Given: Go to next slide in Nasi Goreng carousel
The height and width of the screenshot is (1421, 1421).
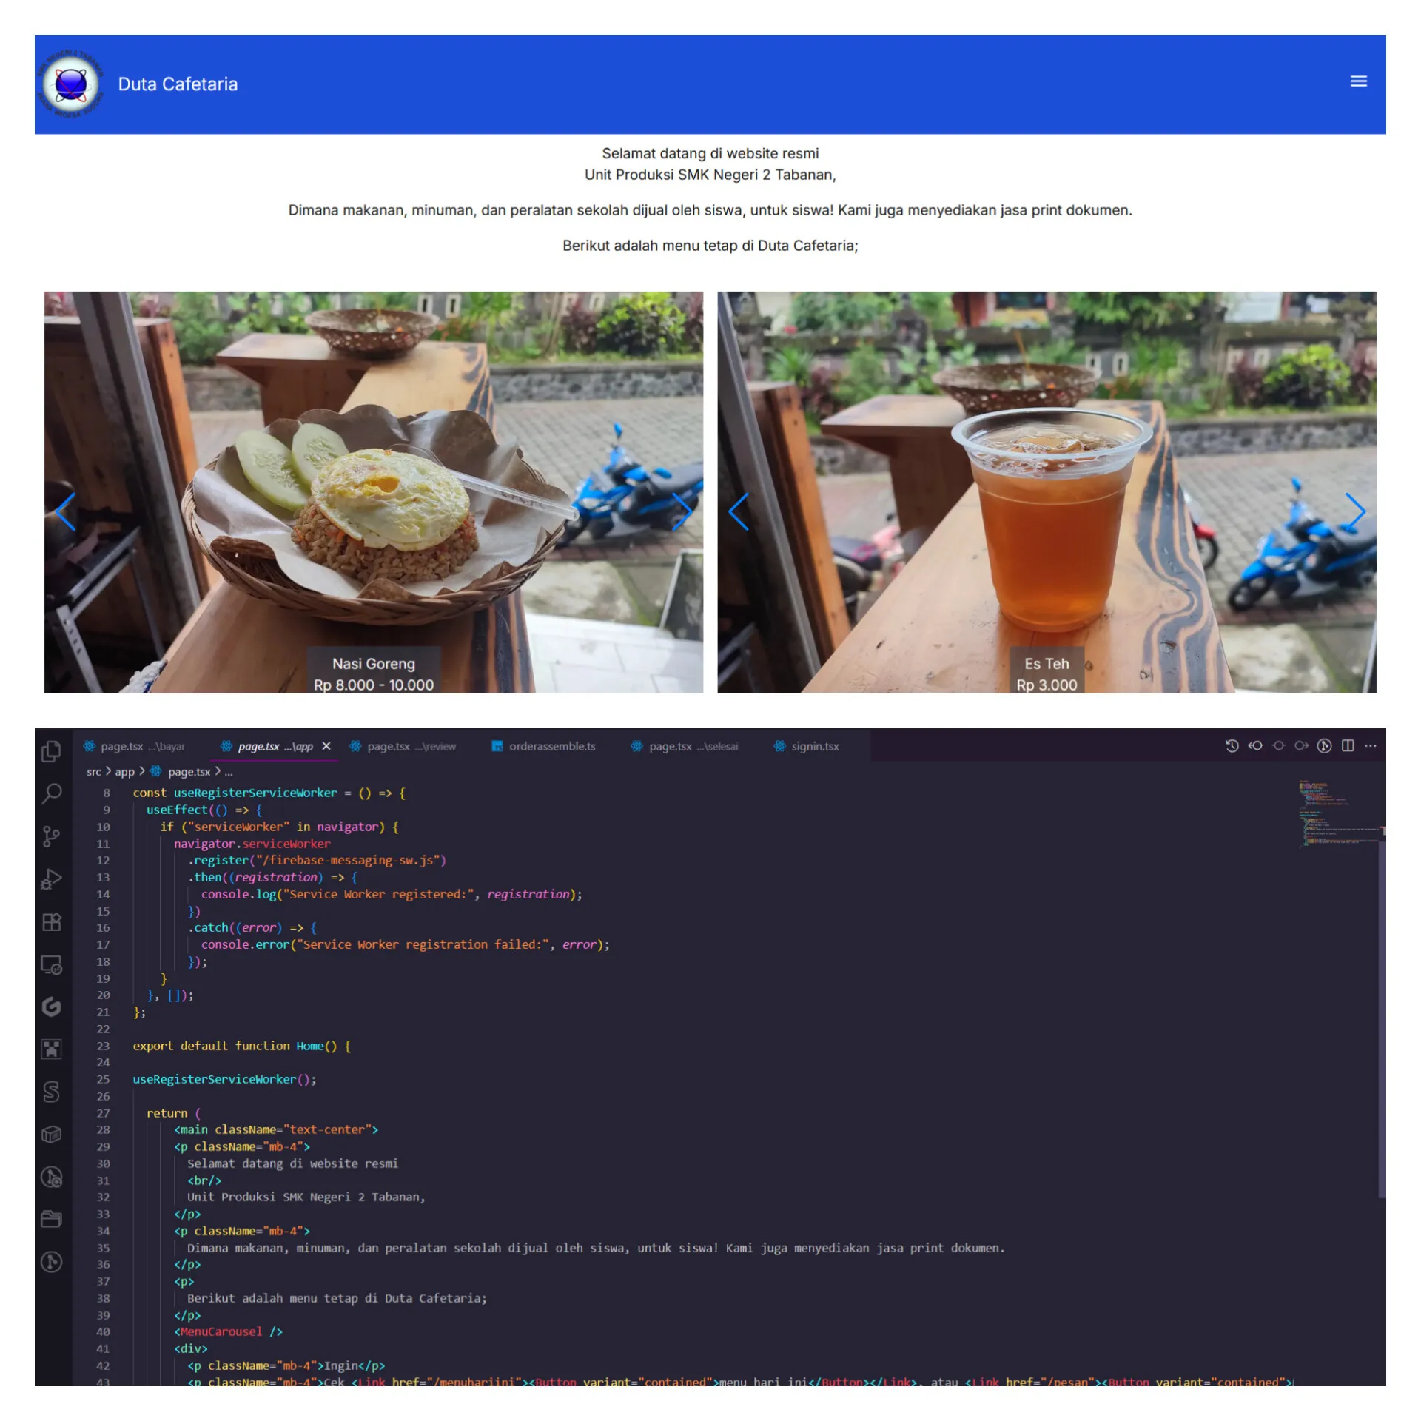Looking at the screenshot, I should (681, 511).
